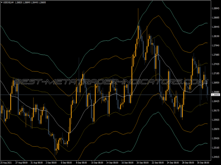The height and width of the screenshot is (165, 221).
Task: Click price scale value 1.26425
Action: tap(216, 101)
